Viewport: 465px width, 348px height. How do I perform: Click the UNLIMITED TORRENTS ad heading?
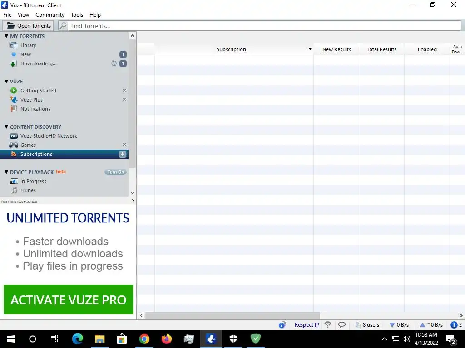(x=68, y=218)
